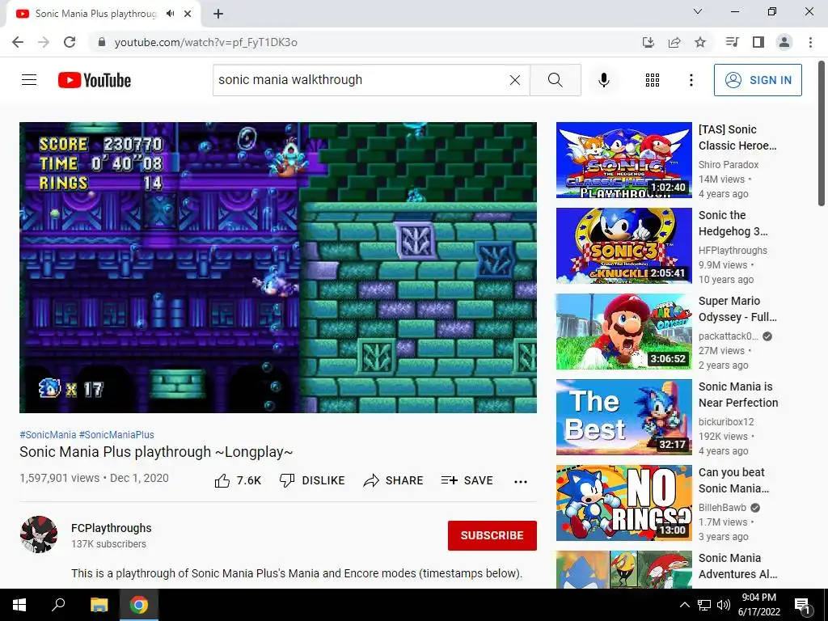The width and height of the screenshot is (828, 621).
Task: Mute the tab via speaker icon
Action: pyautogui.click(x=170, y=14)
